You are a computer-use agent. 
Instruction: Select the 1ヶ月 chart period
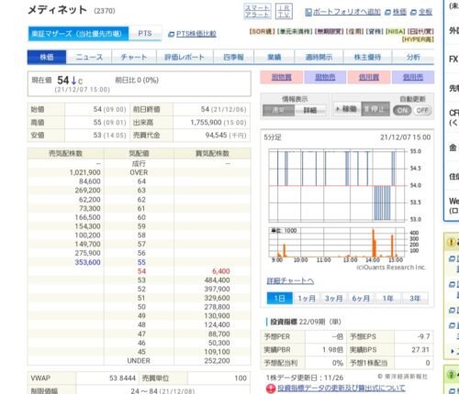(x=307, y=299)
